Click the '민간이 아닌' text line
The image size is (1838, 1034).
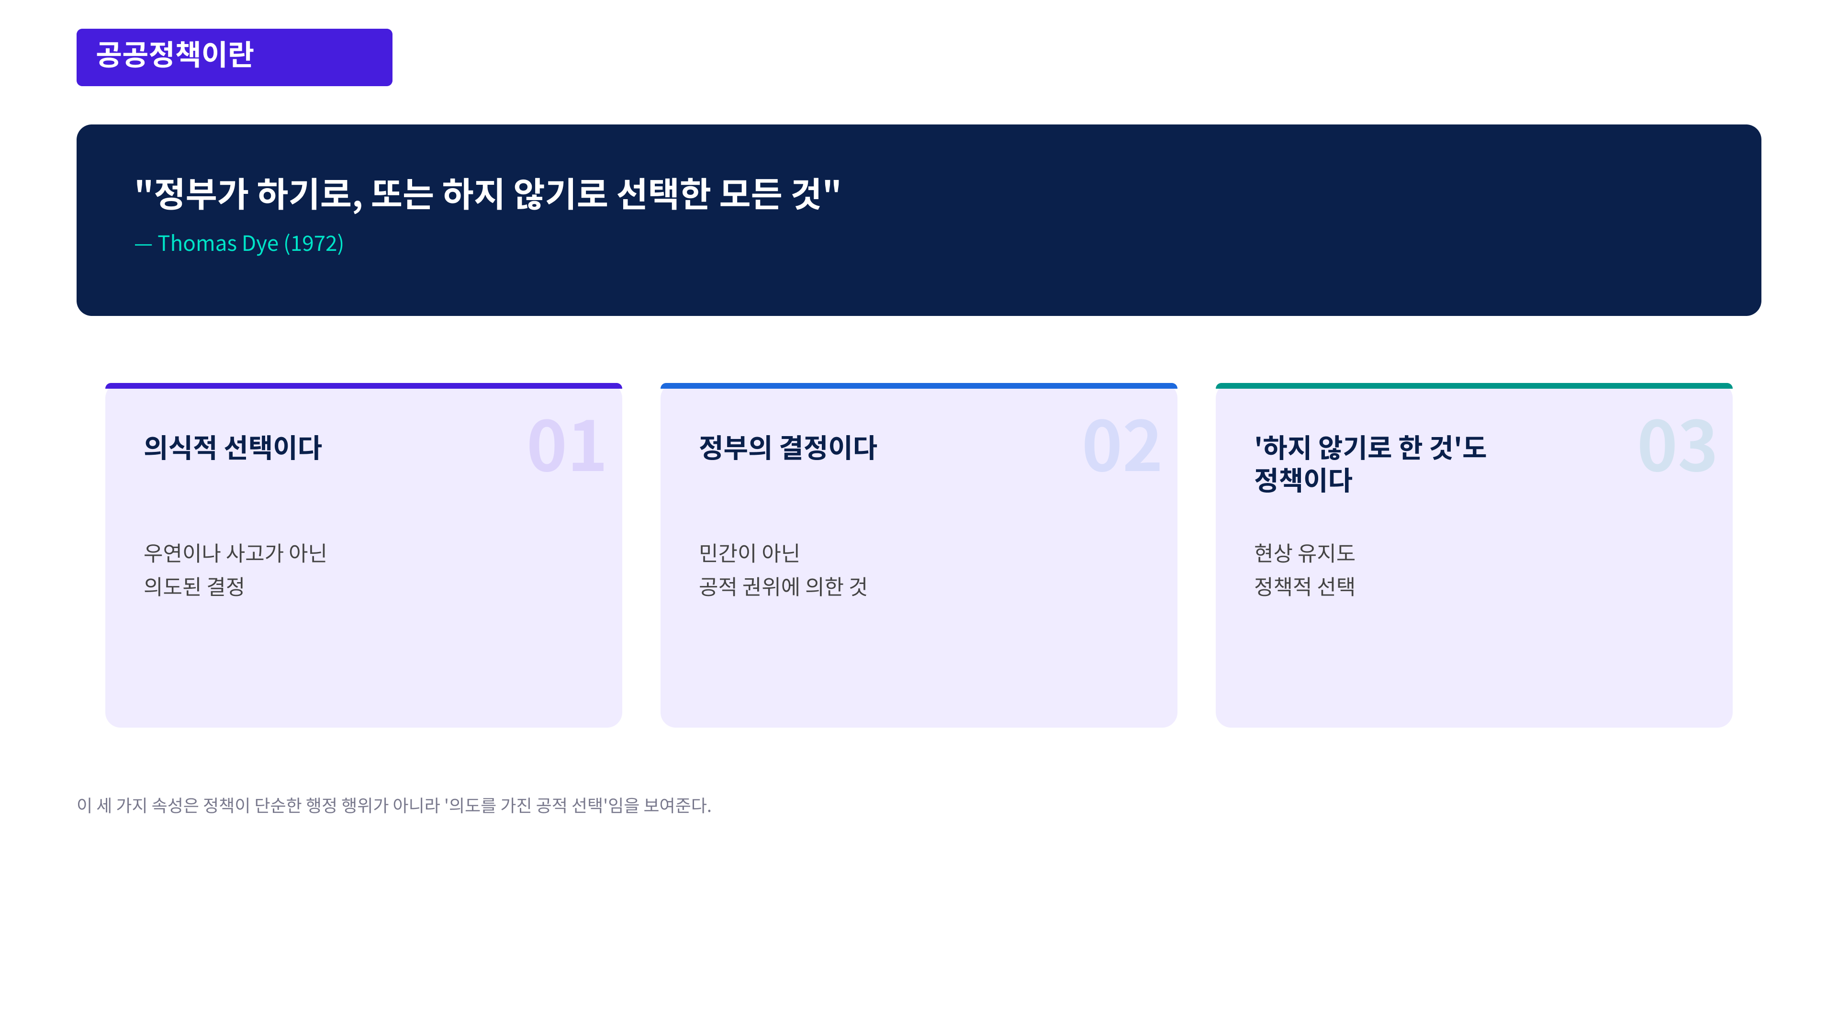(x=749, y=553)
